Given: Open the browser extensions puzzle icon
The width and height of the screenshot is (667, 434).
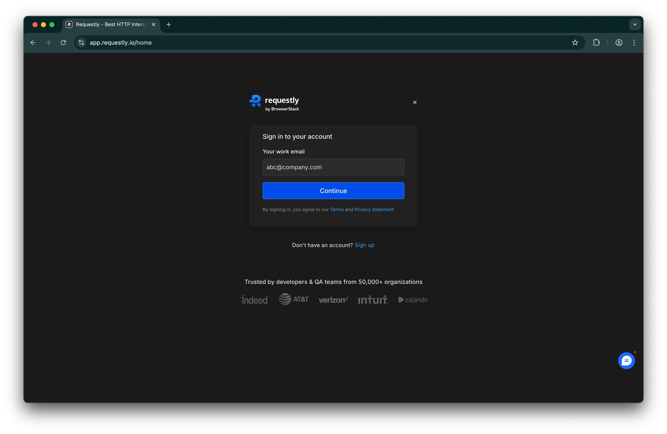Looking at the screenshot, I should point(596,43).
